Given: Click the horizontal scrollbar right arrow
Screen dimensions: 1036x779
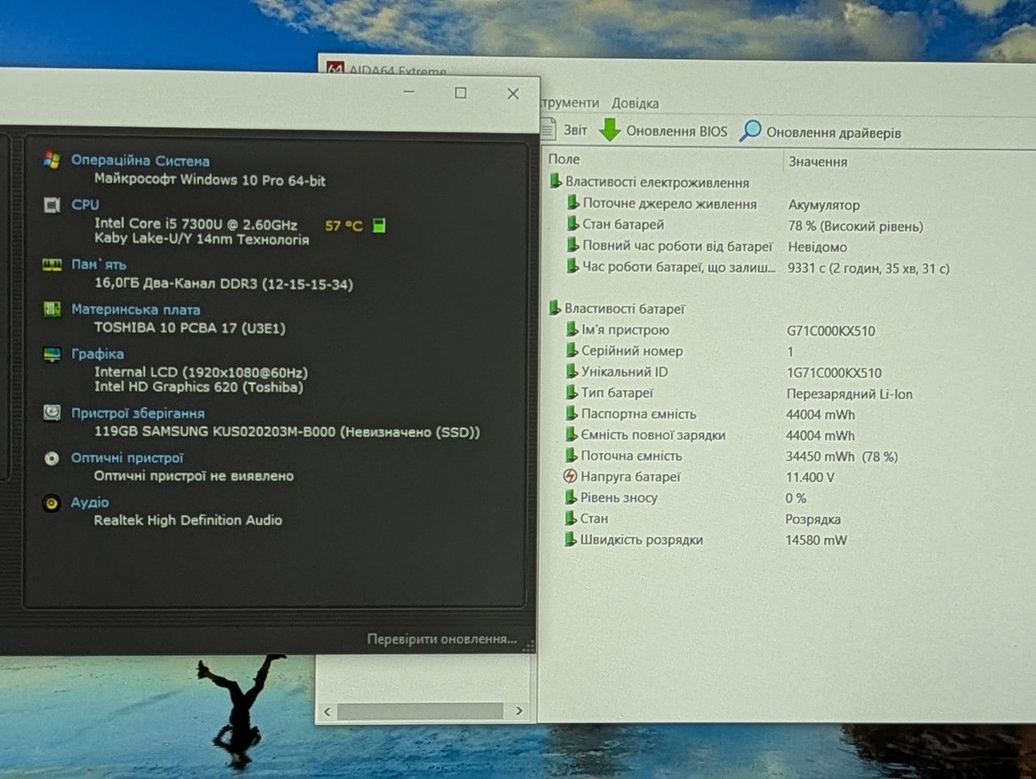Looking at the screenshot, I should [519, 711].
